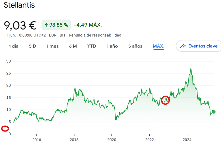This screenshot has height=144, width=221.
Task: Select the MÁX. range tab
Action: (159, 46)
